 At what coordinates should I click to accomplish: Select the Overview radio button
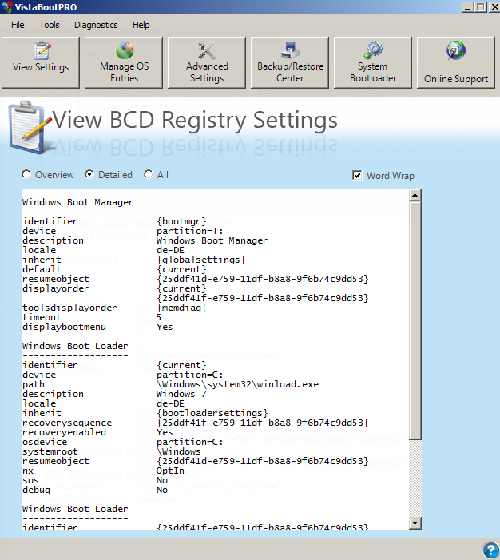tap(26, 174)
